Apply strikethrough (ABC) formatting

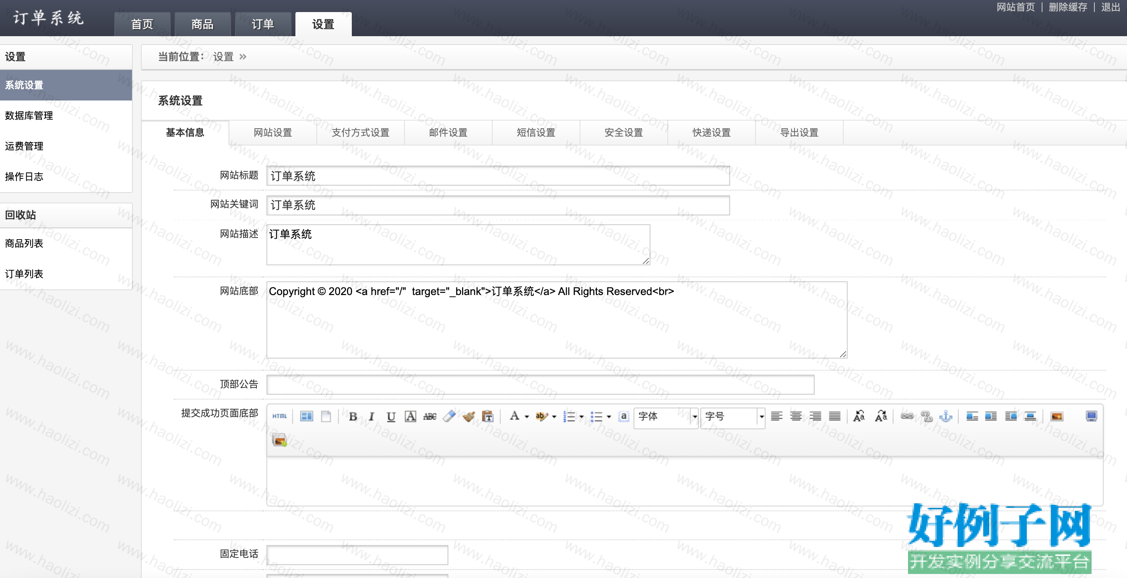pos(429,416)
